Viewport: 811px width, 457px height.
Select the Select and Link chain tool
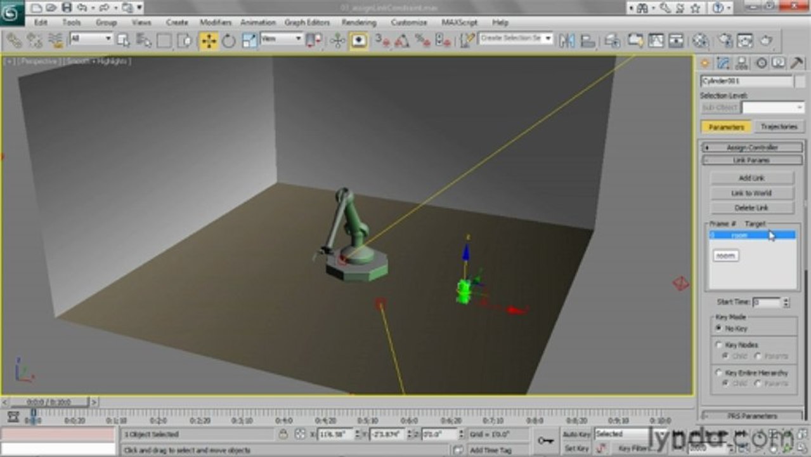14,41
